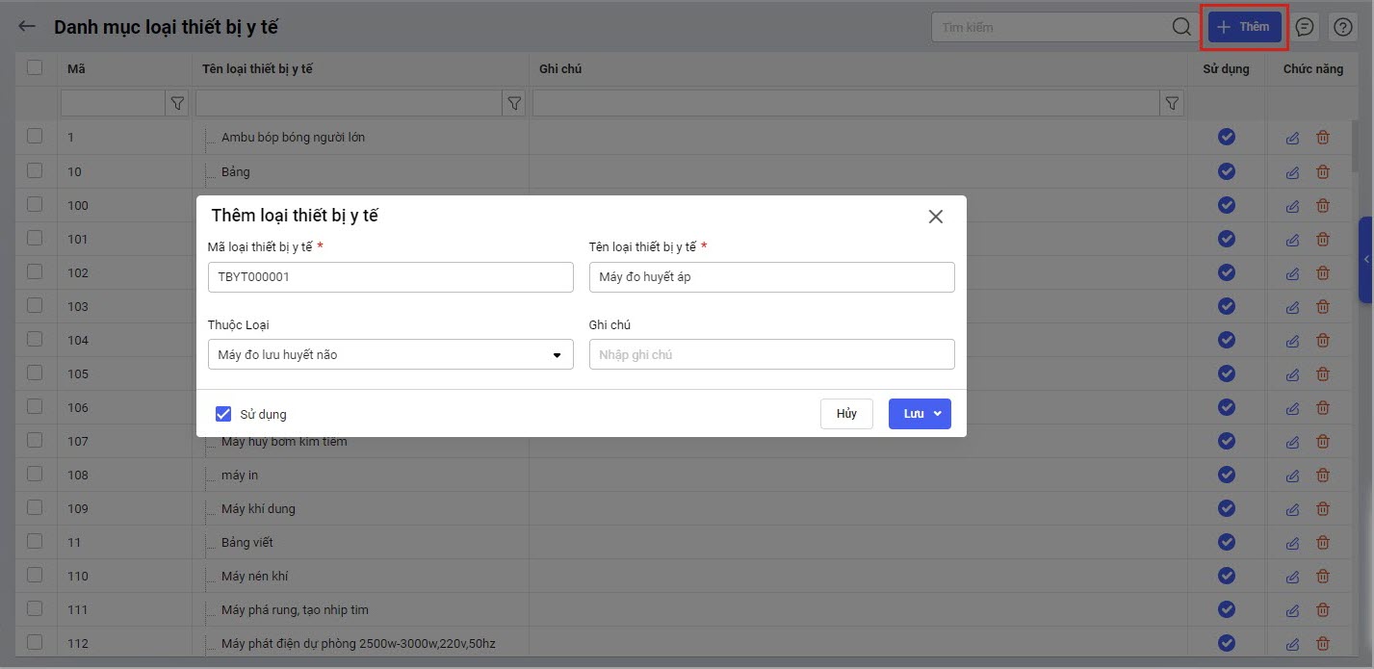
Task: Click the filter funnel icon in the Mã column
Action: (177, 103)
